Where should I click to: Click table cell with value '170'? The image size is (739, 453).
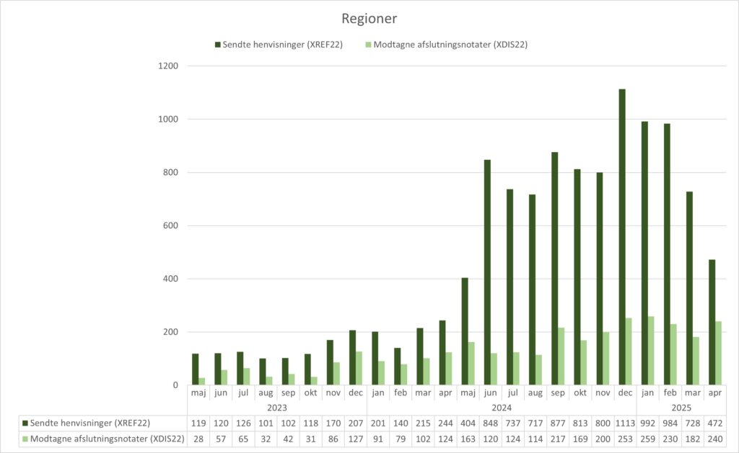coord(333,423)
